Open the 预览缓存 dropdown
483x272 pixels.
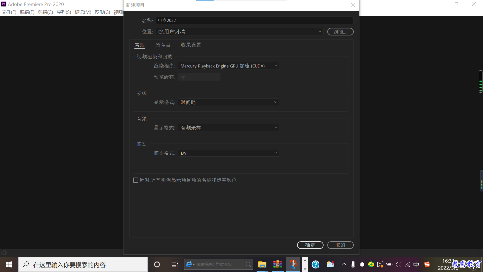[x=199, y=77]
